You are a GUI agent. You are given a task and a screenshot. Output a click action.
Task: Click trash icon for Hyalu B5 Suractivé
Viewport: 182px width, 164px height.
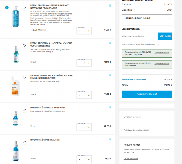[110, 139]
